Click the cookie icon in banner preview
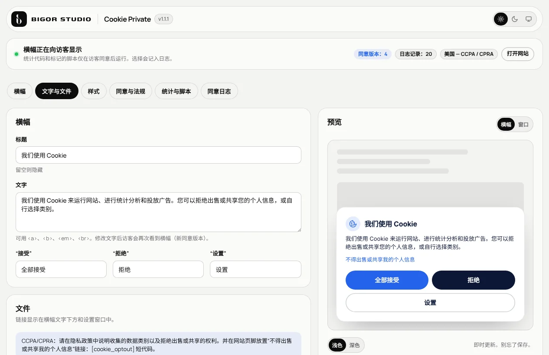Screen dimensions: 549x355 point(353,224)
